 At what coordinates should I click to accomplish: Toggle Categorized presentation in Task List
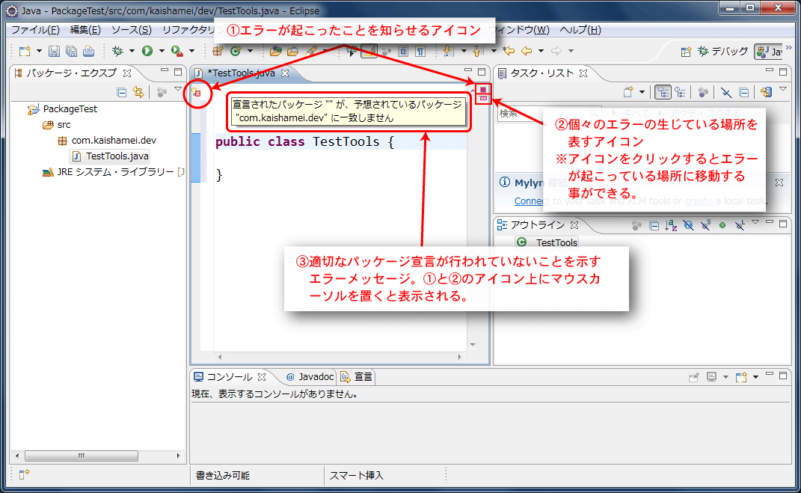tap(663, 93)
